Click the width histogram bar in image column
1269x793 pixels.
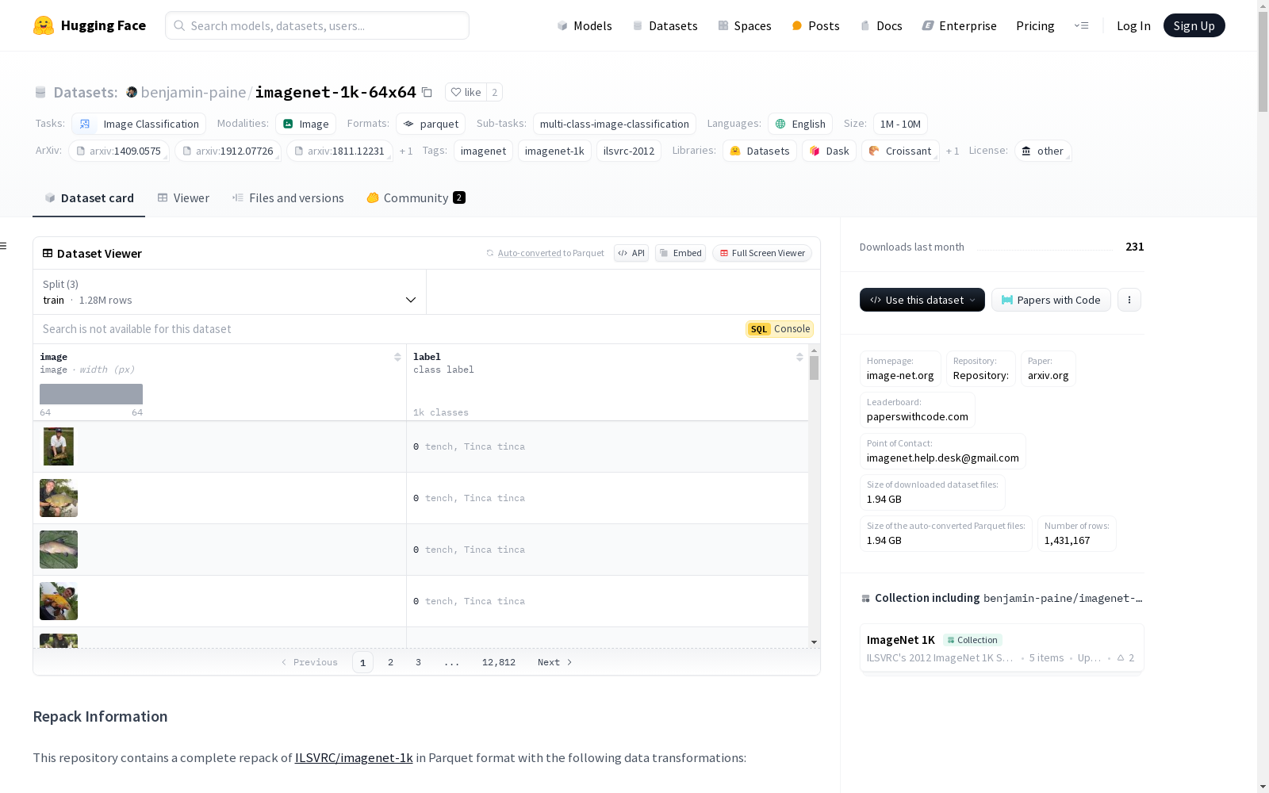pos(91,394)
